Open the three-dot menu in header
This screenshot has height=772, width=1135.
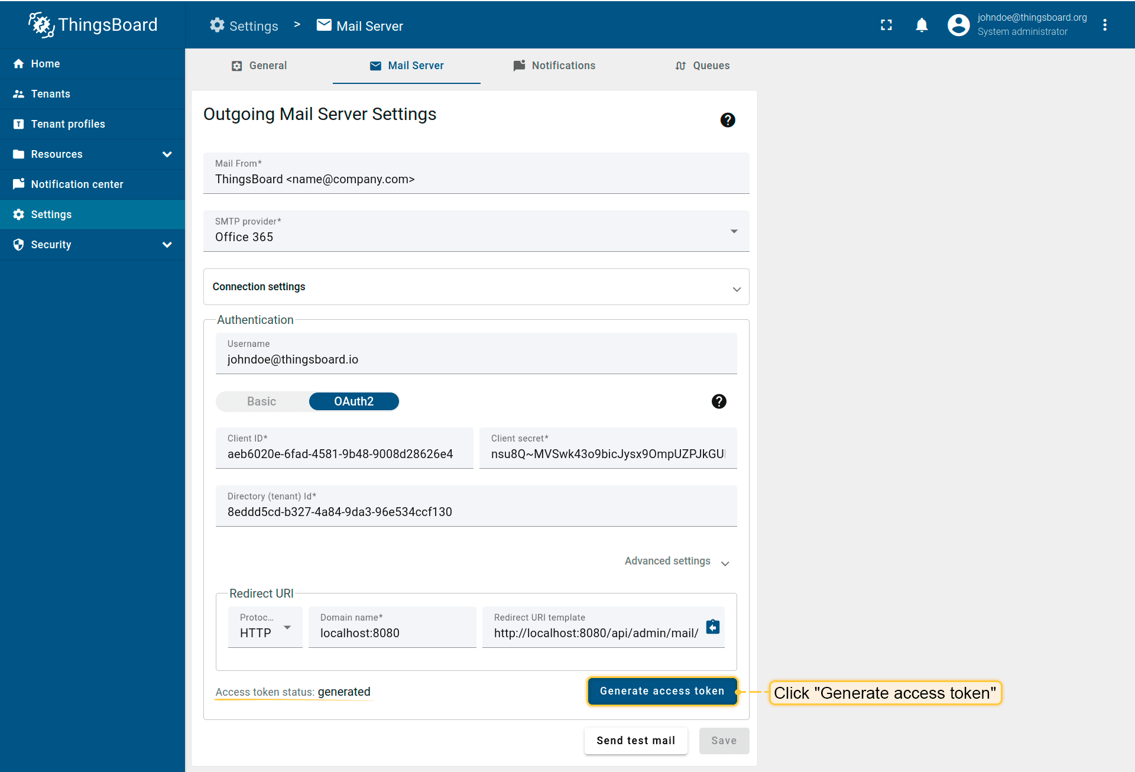click(1104, 25)
